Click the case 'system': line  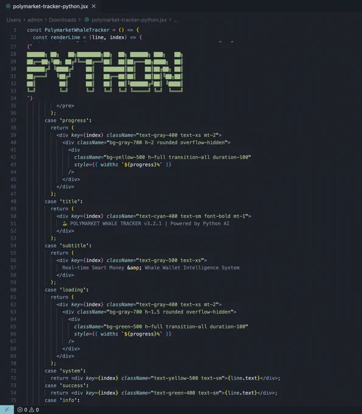[65, 371]
